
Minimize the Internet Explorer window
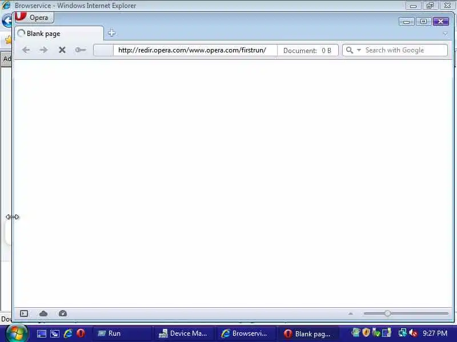click(x=413, y=6)
